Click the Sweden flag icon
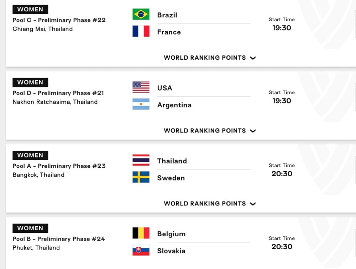 click(x=141, y=177)
